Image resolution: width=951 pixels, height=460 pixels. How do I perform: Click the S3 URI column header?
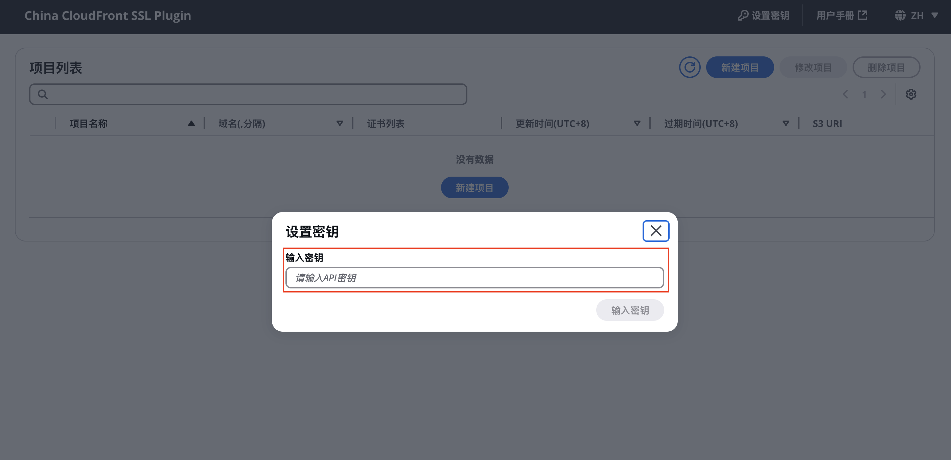[x=827, y=124]
